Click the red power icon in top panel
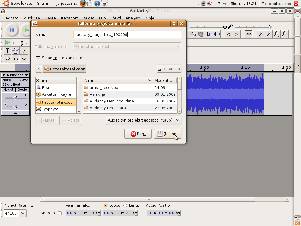This screenshot has height=226, width=301. [x=296, y=4]
